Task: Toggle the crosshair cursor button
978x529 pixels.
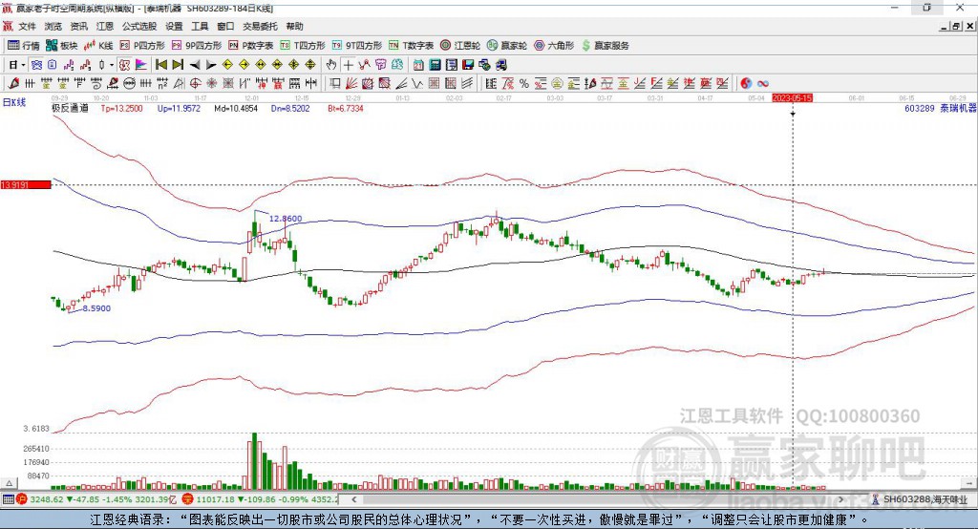Action: pos(348,65)
